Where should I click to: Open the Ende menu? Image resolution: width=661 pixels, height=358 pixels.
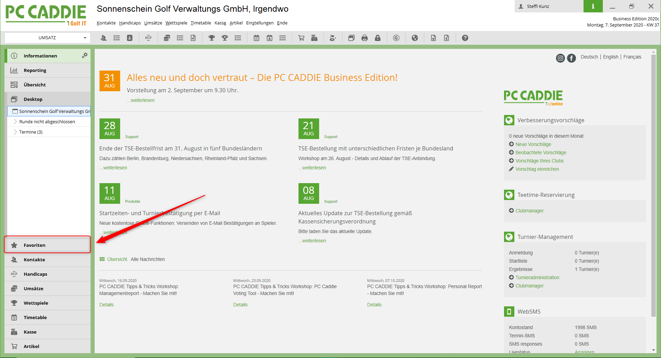tap(282, 23)
